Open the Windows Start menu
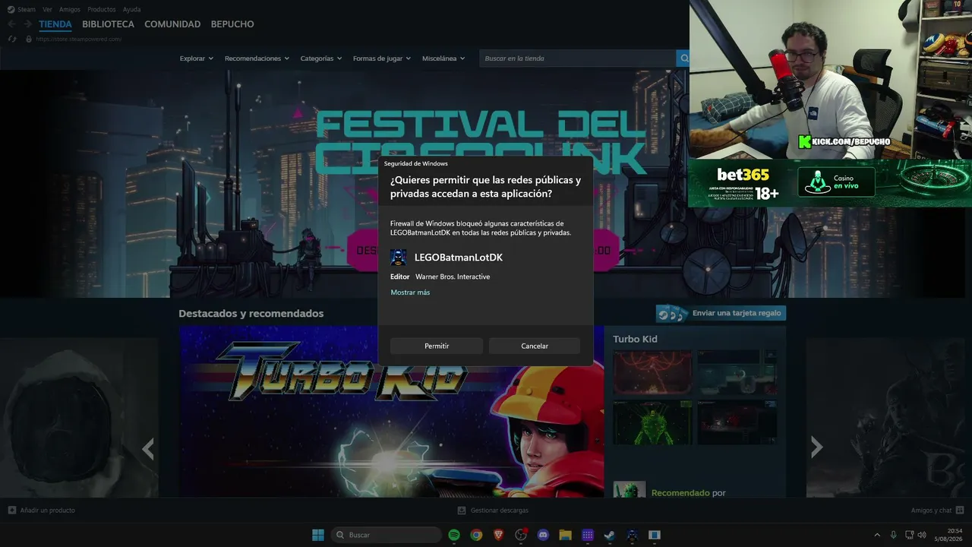This screenshot has height=547, width=972. pyautogui.click(x=318, y=535)
